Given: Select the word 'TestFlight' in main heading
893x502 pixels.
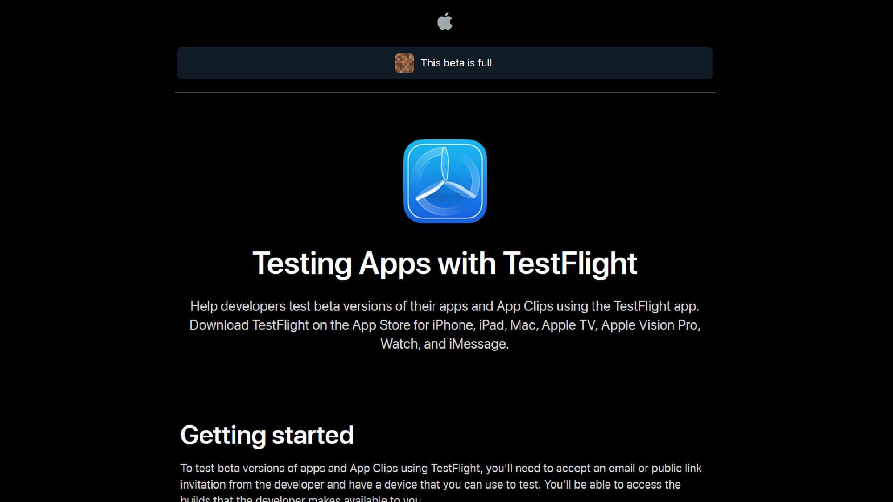Looking at the screenshot, I should tap(570, 264).
